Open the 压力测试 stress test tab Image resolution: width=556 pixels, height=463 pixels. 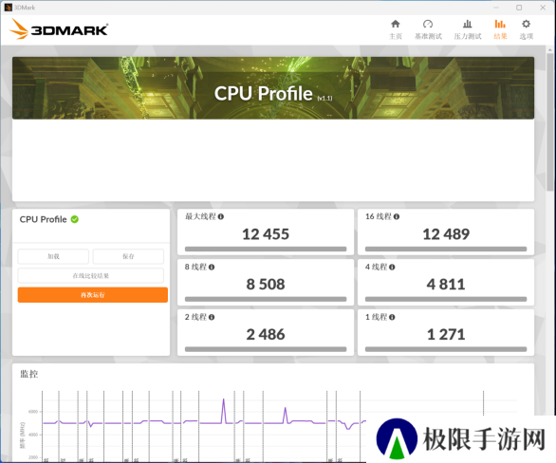(468, 29)
